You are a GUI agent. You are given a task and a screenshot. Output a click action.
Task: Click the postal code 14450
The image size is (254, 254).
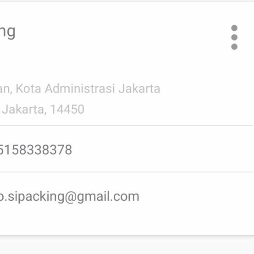pyautogui.click(x=67, y=109)
